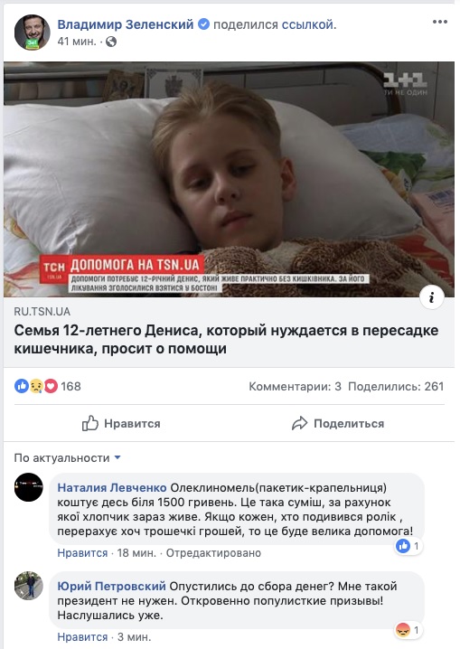Click the red heart reaction icon
Image resolution: width=460 pixels, height=649 pixels.
[x=51, y=386]
